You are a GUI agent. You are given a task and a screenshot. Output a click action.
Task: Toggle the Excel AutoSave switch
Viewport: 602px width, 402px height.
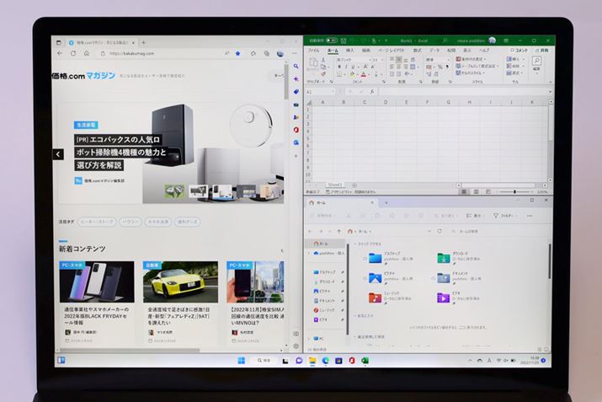pyautogui.click(x=331, y=40)
